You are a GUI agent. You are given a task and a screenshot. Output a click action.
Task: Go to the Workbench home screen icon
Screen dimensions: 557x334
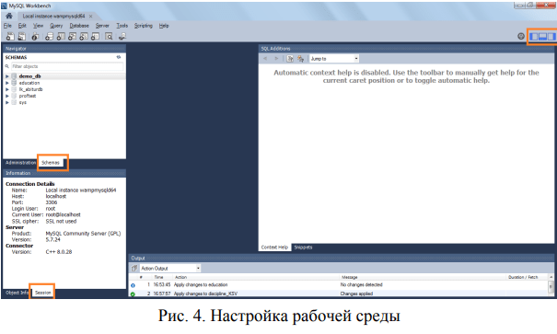point(9,16)
